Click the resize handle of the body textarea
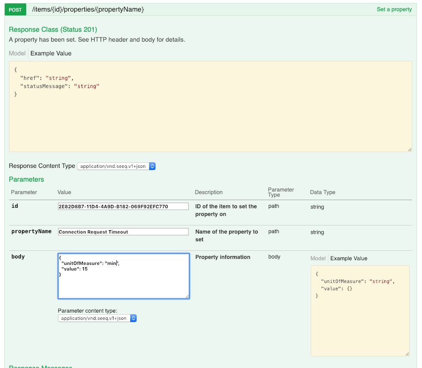 coord(187,296)
